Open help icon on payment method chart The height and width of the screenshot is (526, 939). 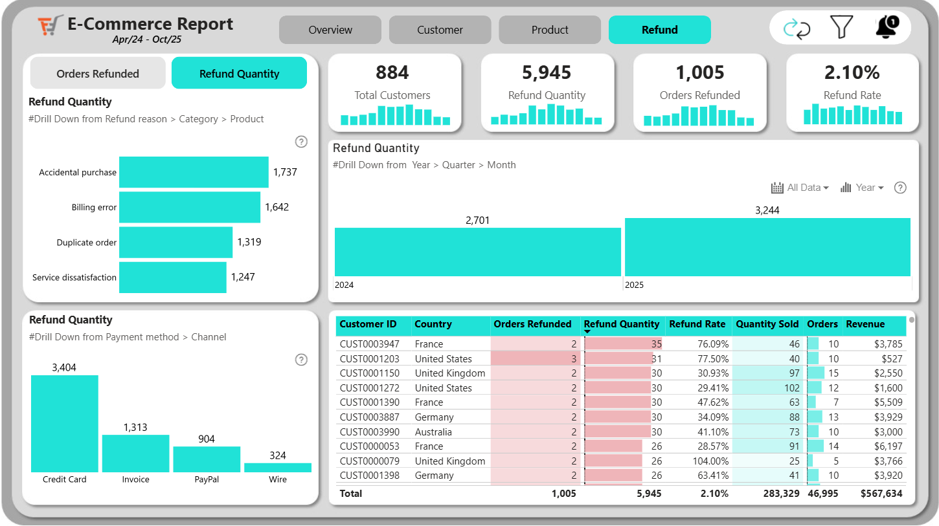pos(301,360)
